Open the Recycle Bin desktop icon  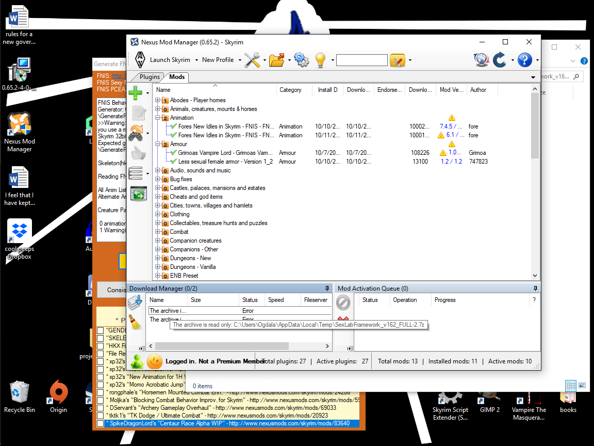(x=19, y=397)
